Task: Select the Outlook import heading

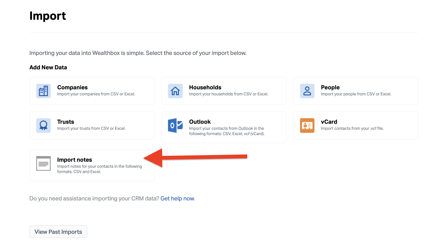Action: pos(200,122)
